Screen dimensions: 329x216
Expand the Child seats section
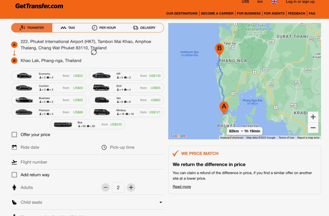(161, 202)
